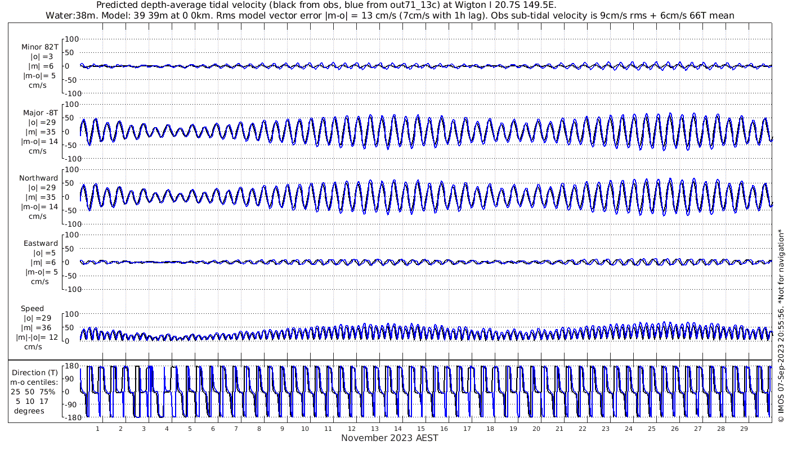The height and width of the screenshot is (450, 788).
Task: Click the 'November 2023 AEST' axis title
Action: (x=389, y=438)
